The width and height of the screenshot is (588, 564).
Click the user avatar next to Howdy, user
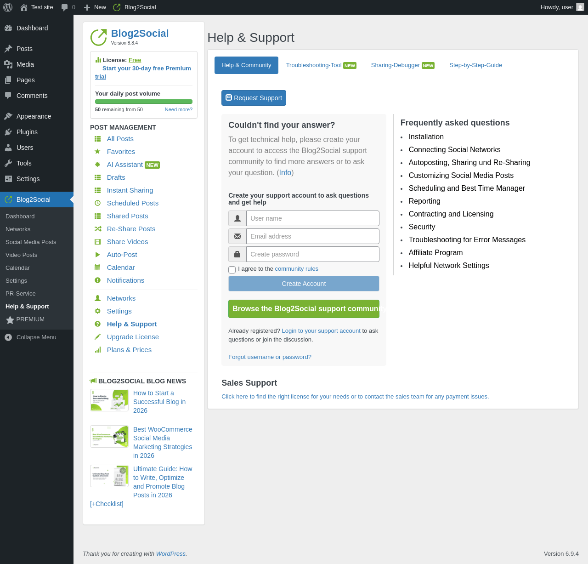point(580,7)
